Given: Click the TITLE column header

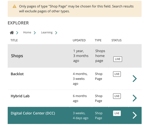Looking at the screenshot, I should tap(14, 40).
